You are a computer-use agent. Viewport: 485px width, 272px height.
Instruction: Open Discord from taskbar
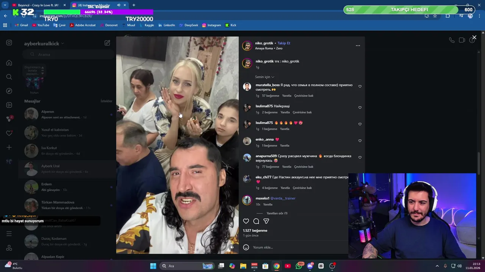(310, 266)
